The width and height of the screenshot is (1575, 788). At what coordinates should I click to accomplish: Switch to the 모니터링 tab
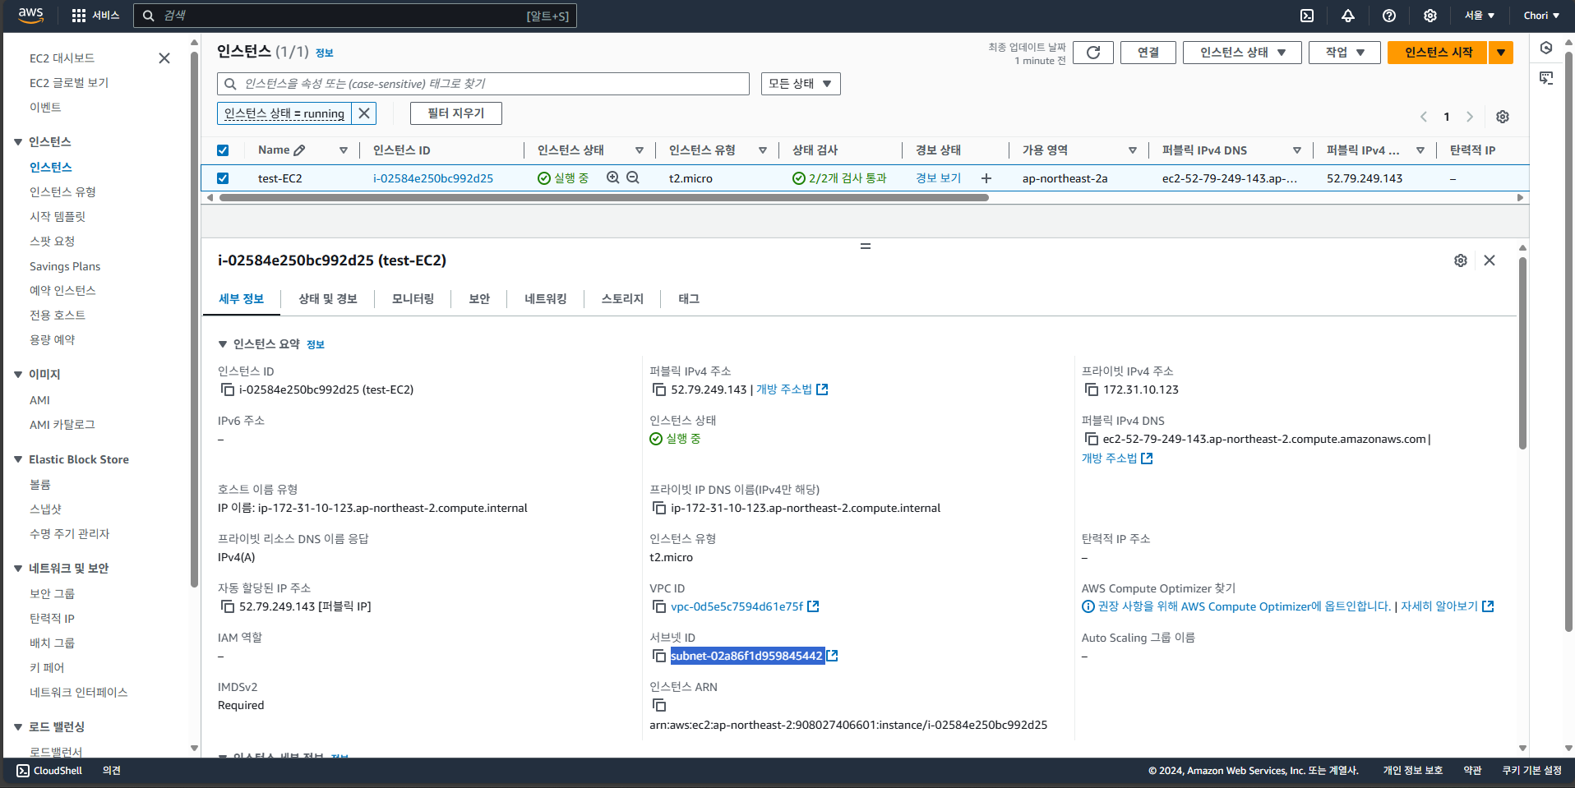point(413,299)
